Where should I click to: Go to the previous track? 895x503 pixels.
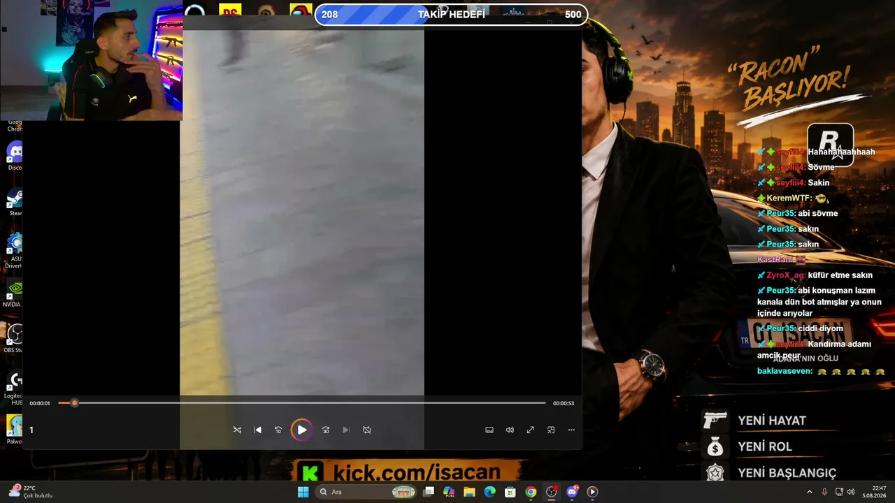257,430
